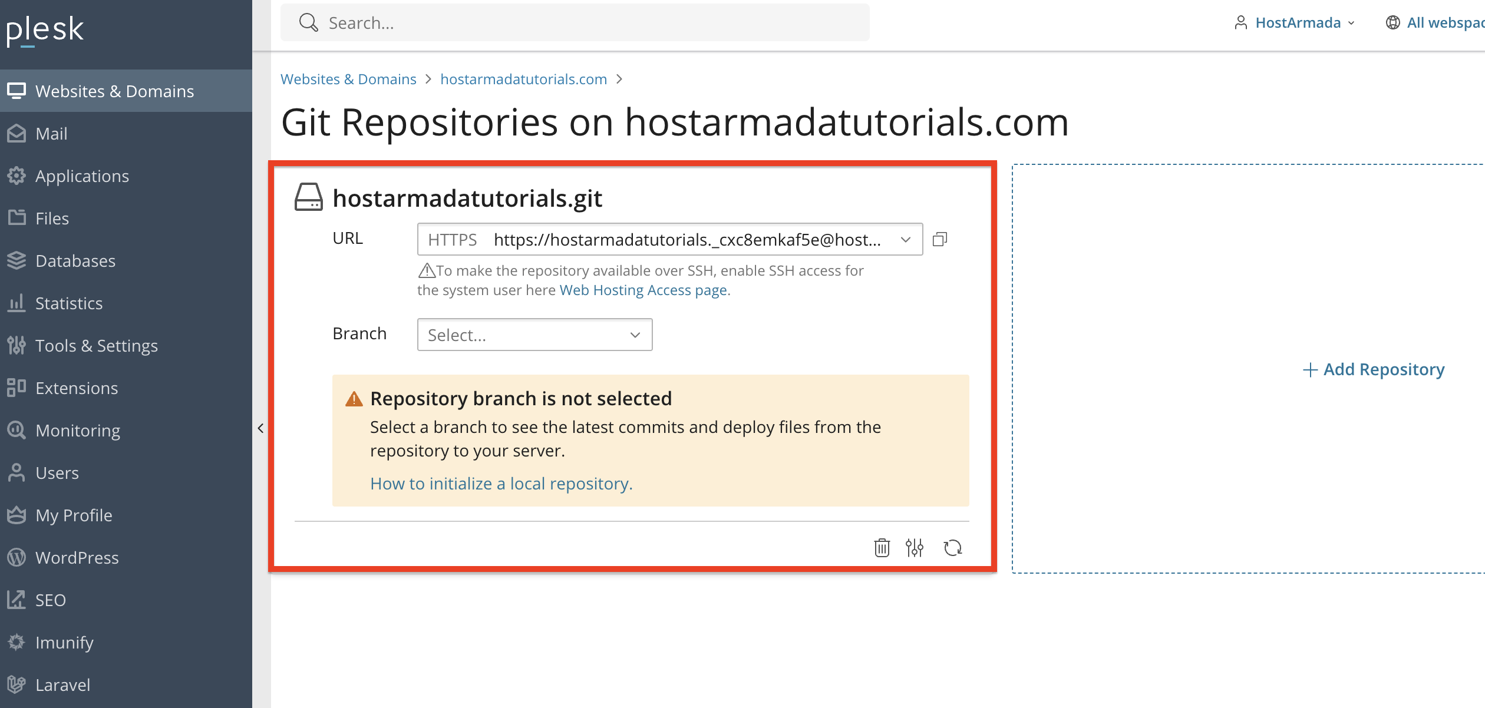Screen dimensions: 1485x708
Task: Open Imunify section
Action: pos(126,643)
